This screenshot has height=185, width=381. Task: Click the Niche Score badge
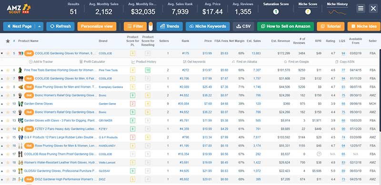[x=308, y=11]
